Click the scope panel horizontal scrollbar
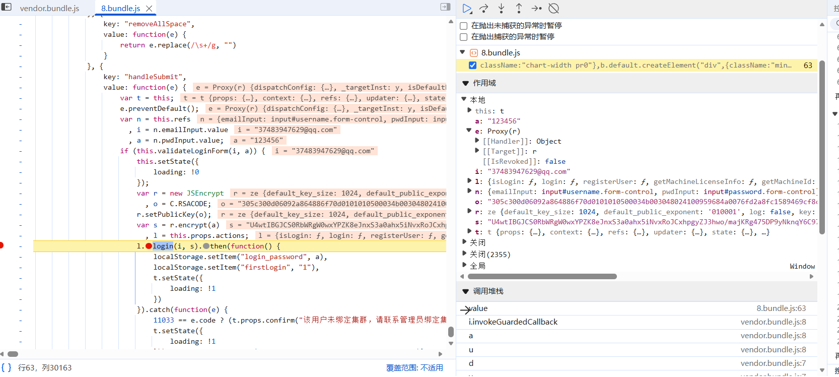839x377 pixels. click(x=542, y=276)
